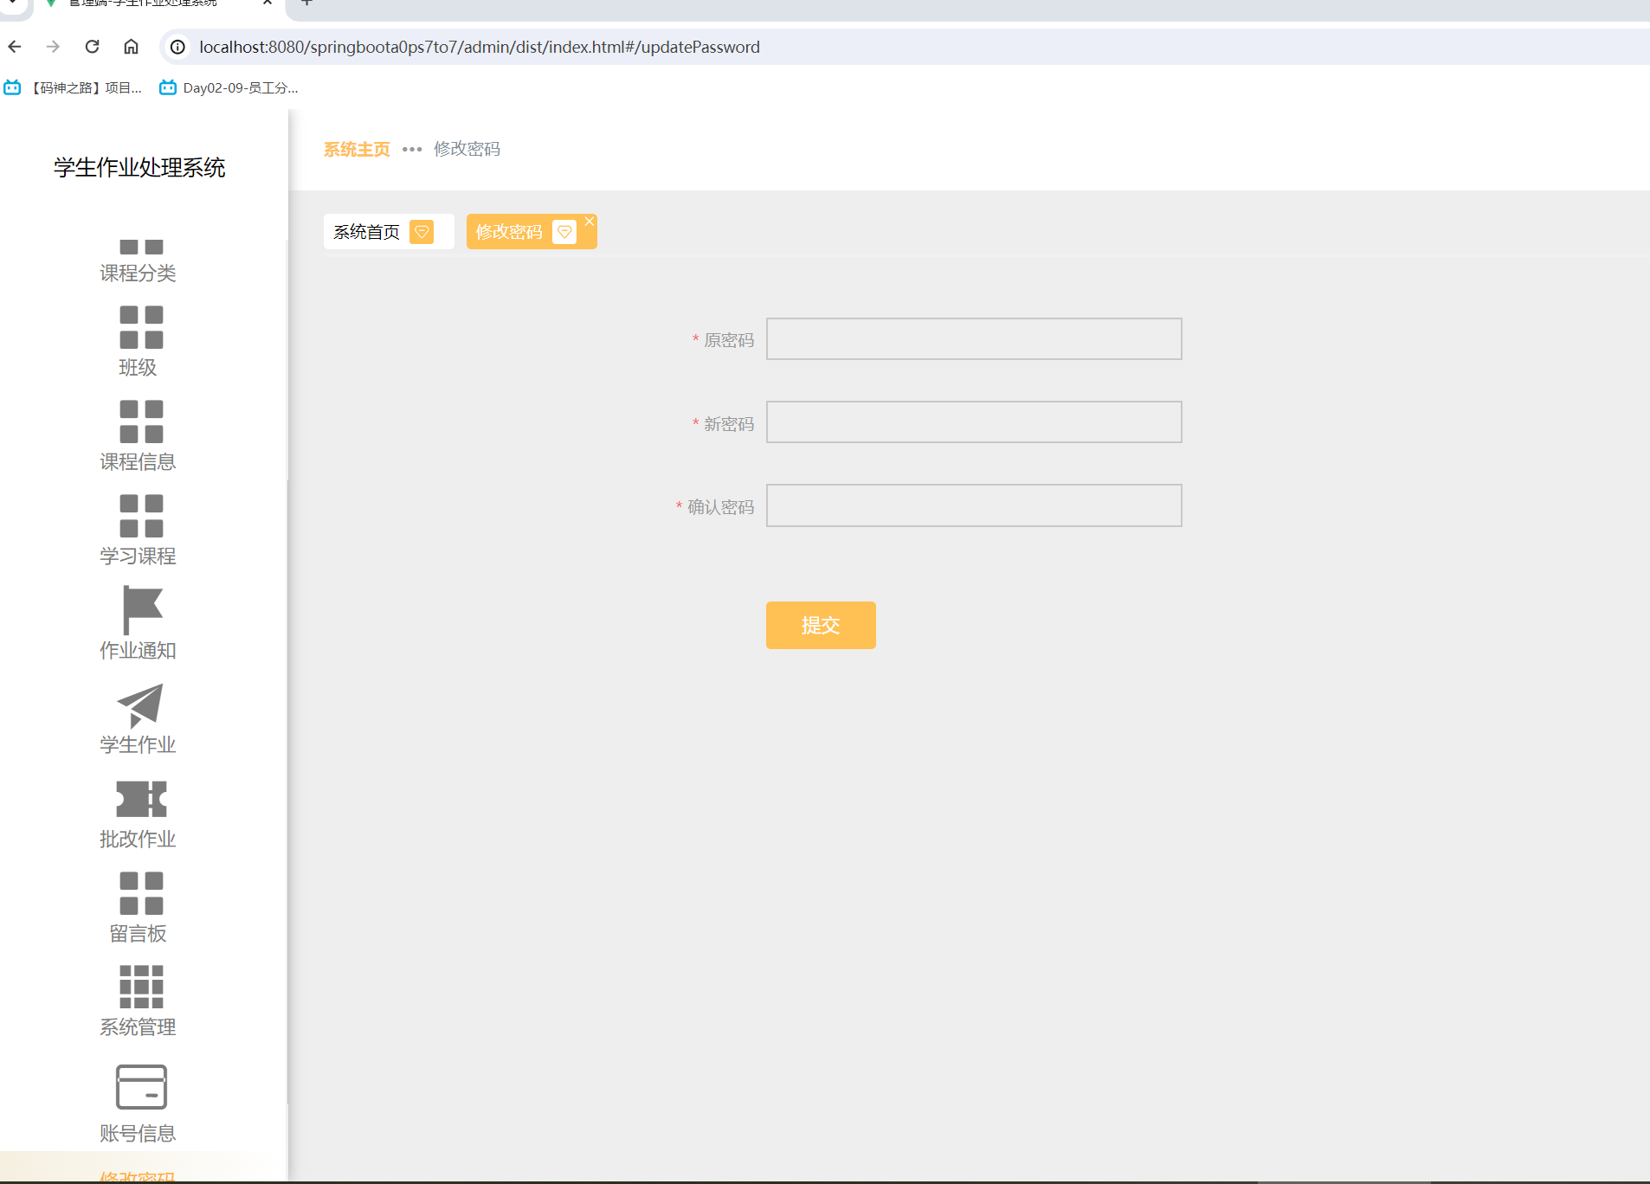
Task: Click the 课程信息 menu label
Action: click(138, 462)
